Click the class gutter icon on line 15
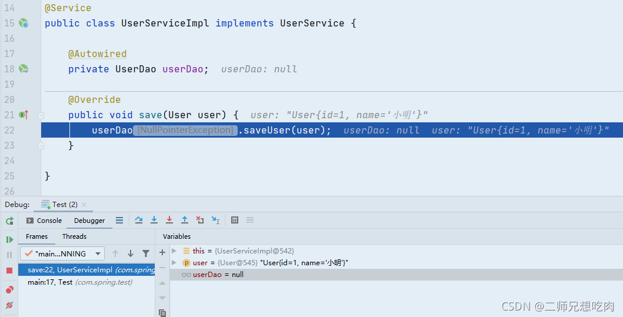Image resolution: width=623 pixels, height=317 pixels. (24, 23)
